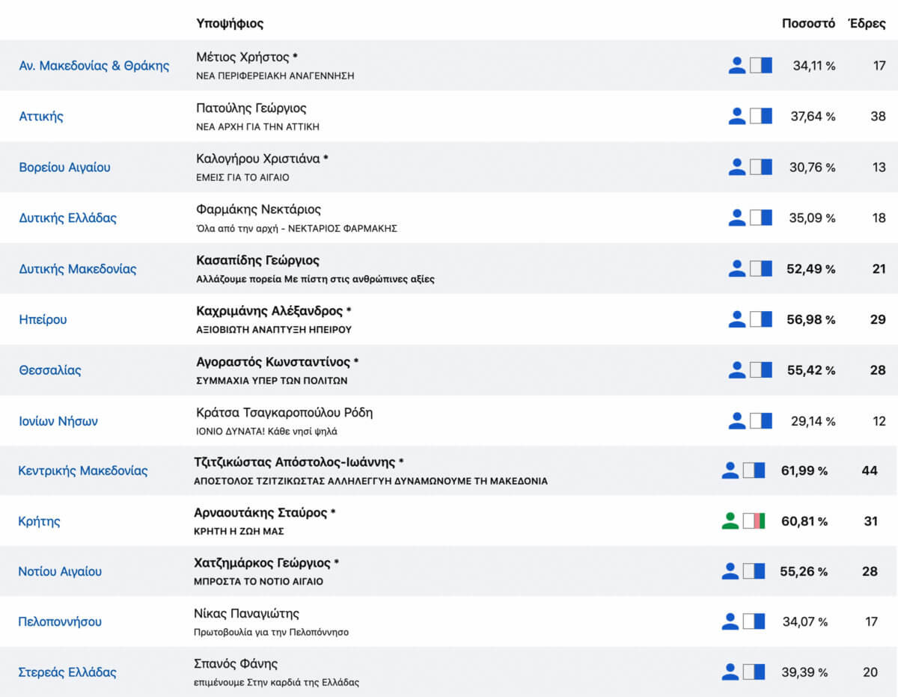898x697 pixels.
Task: Click the person icon in Κασαπίδης Γεώργιος row
Action: [x=737, y=268]
